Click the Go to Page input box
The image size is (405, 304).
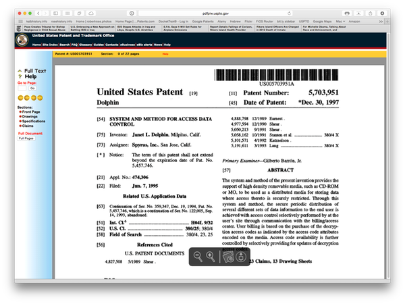coord(21,88)
